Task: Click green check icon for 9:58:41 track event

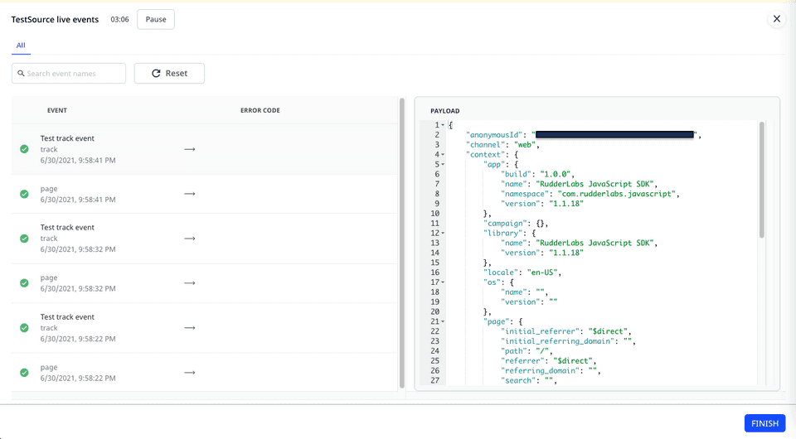Action: [24, 149]
